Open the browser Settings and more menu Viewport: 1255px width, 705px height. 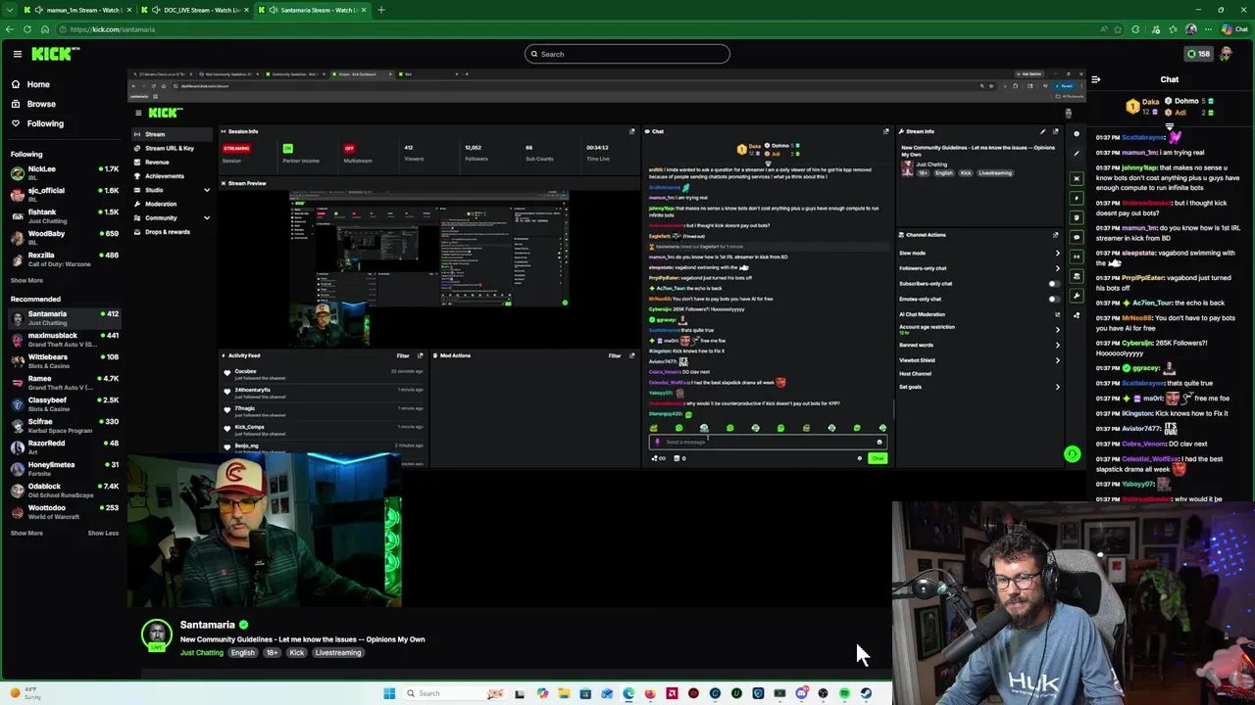coord(1209,29)
